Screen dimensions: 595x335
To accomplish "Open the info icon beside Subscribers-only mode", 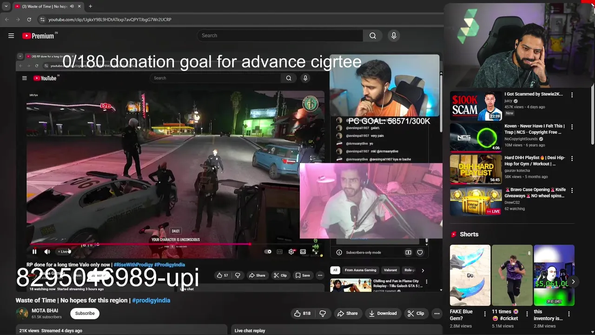I will (x=339, y=252).
